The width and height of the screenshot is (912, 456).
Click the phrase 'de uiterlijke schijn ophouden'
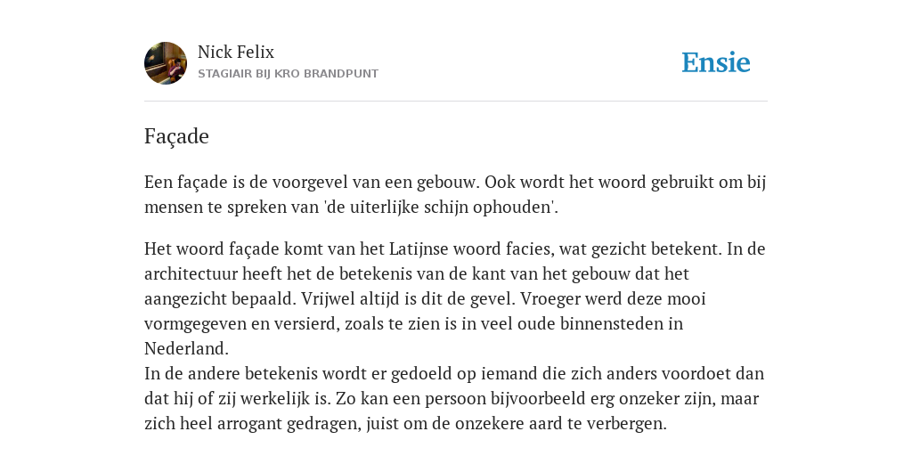pos(439,207)
